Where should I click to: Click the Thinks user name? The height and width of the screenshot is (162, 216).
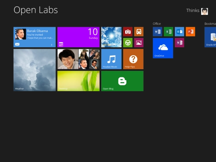tap(193, 10)
